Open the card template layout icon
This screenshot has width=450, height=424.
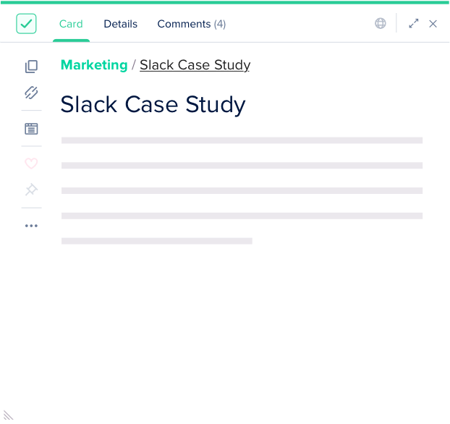[x=31, y=129]
